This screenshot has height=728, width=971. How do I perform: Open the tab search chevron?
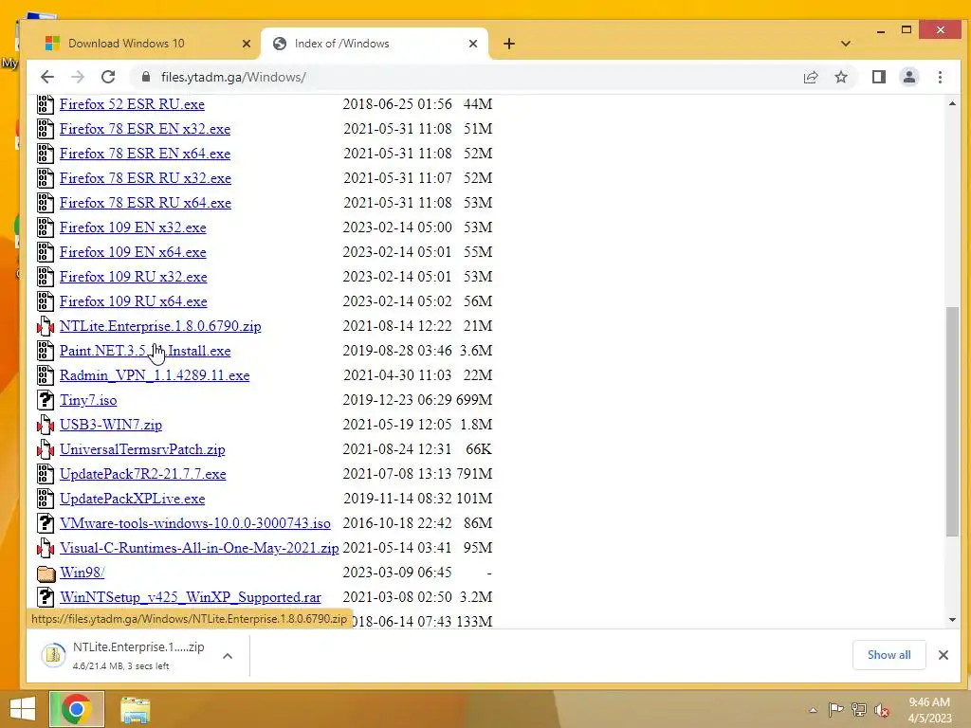(x=846, y=44)
